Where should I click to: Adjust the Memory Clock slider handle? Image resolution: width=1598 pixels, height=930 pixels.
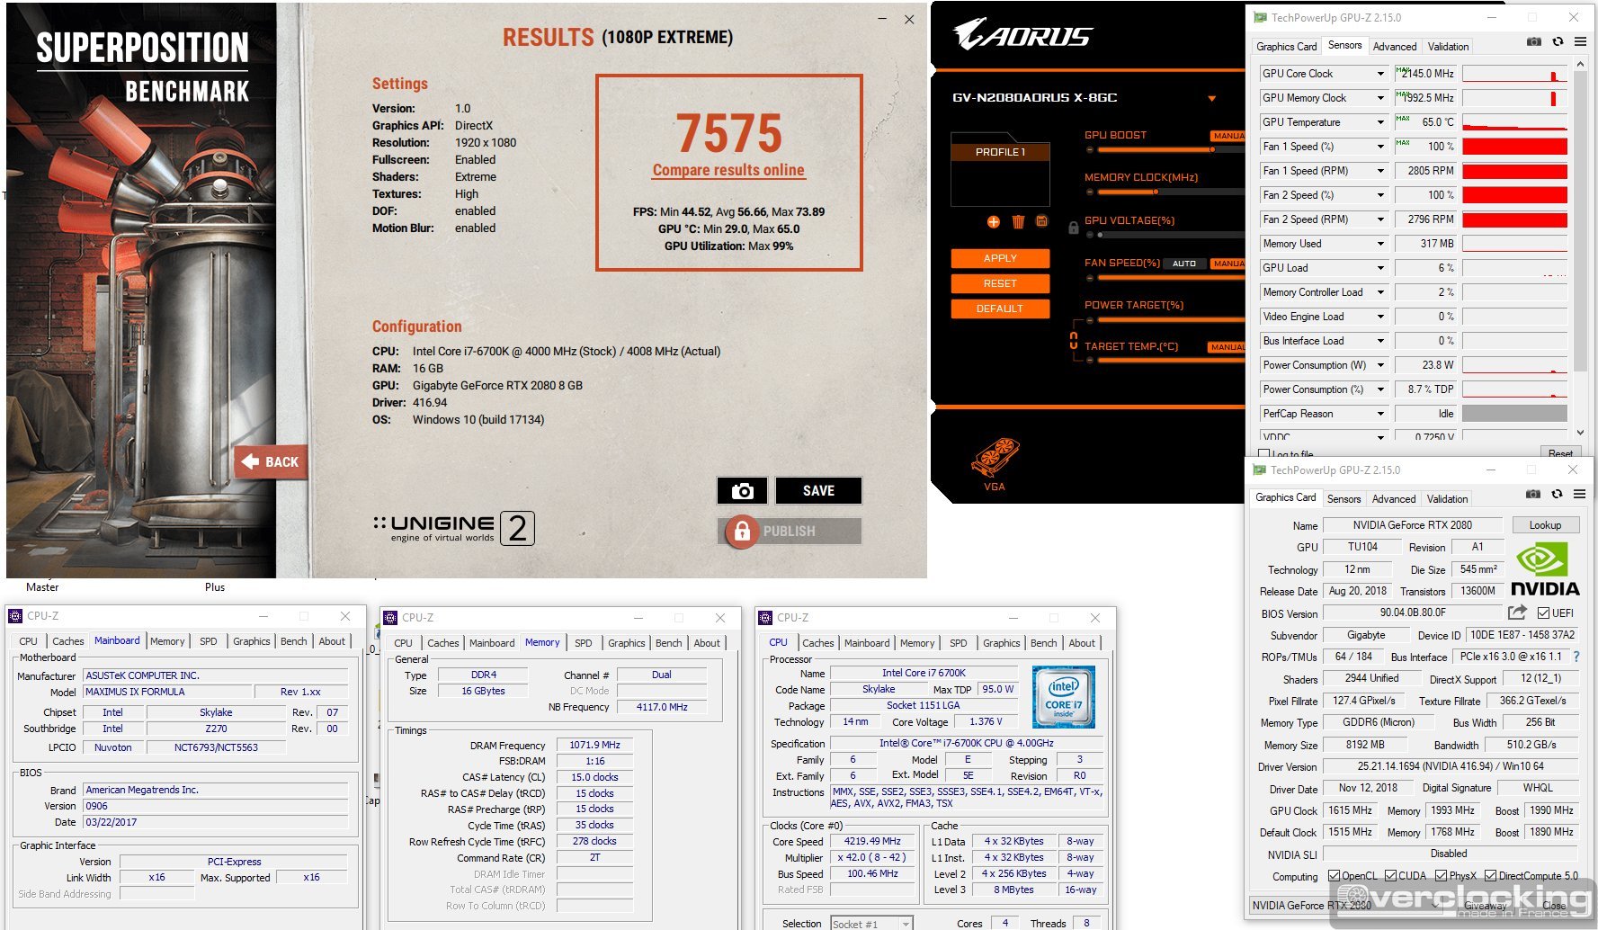pyautogui.click(x=1156, y=192)
